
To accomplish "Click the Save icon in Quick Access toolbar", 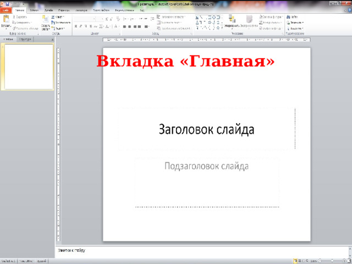I will tap(7, 4).
